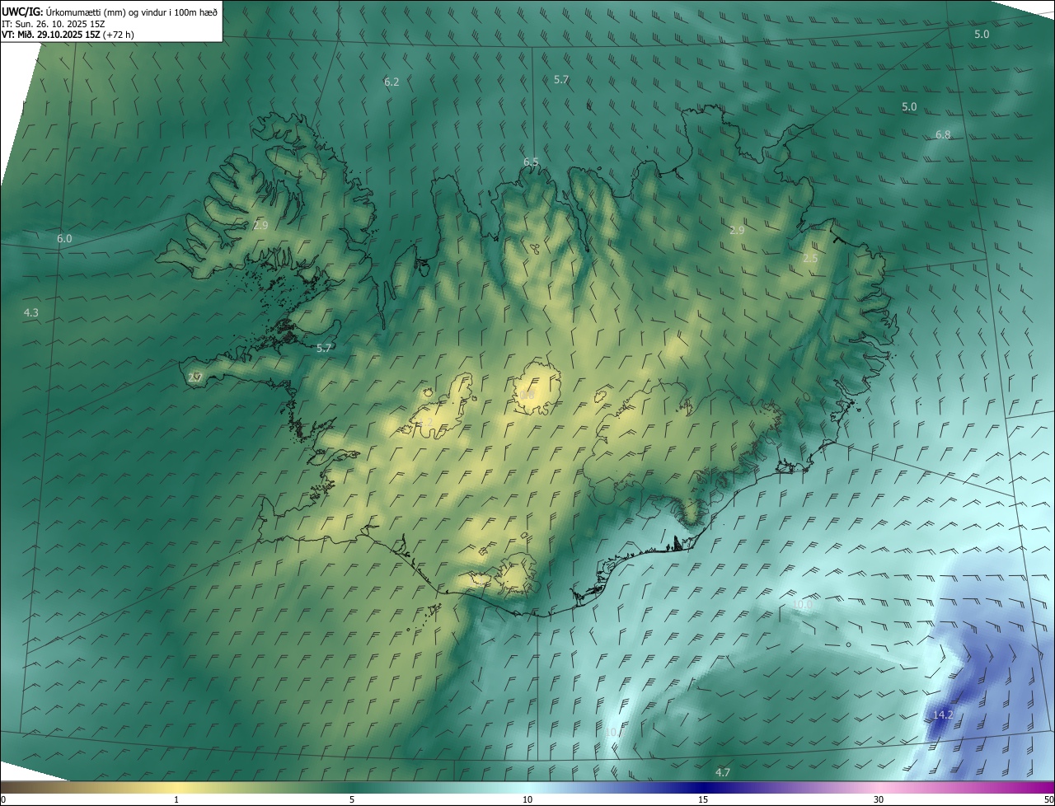
Task: Click the 14.2 value in the blue area
Action: click(943, 715)
